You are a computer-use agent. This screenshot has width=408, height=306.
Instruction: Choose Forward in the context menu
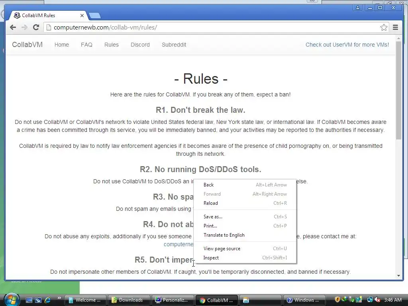pyautogui.click(x=245, y=194)
